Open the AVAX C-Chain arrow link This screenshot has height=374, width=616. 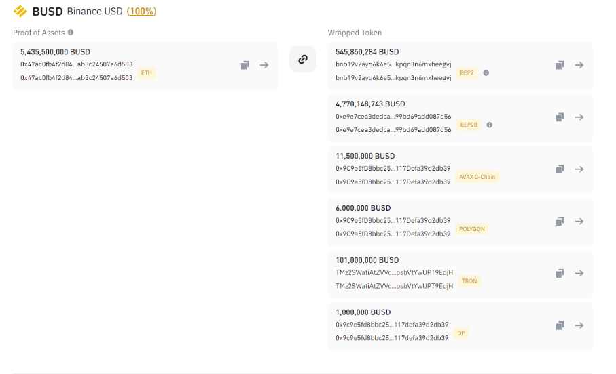tap(579, 169)
